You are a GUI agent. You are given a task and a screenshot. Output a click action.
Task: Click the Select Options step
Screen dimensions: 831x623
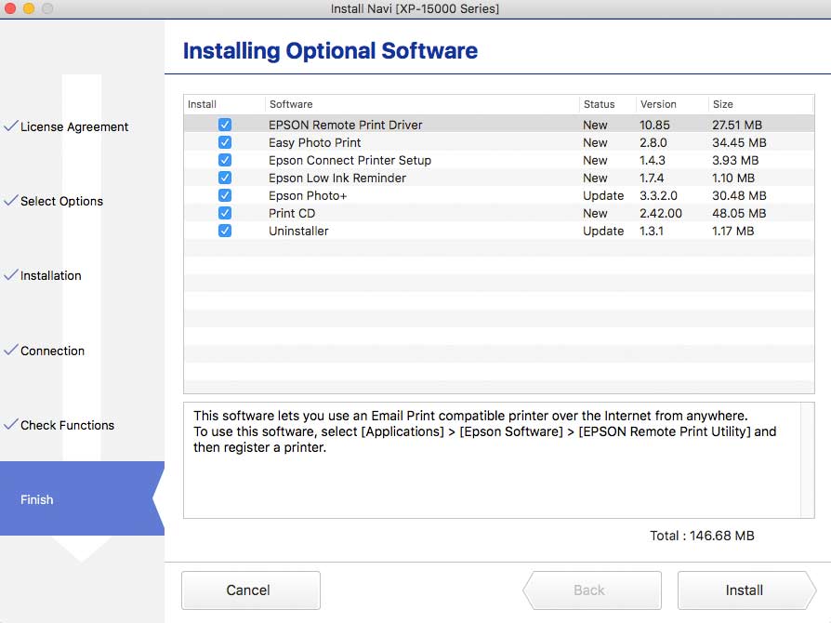tap(61, 201)
